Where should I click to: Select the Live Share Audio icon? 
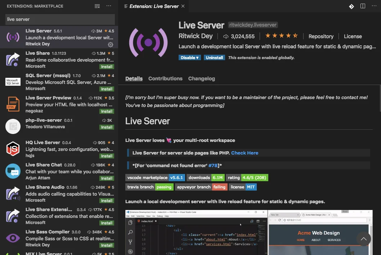(13, 193)
